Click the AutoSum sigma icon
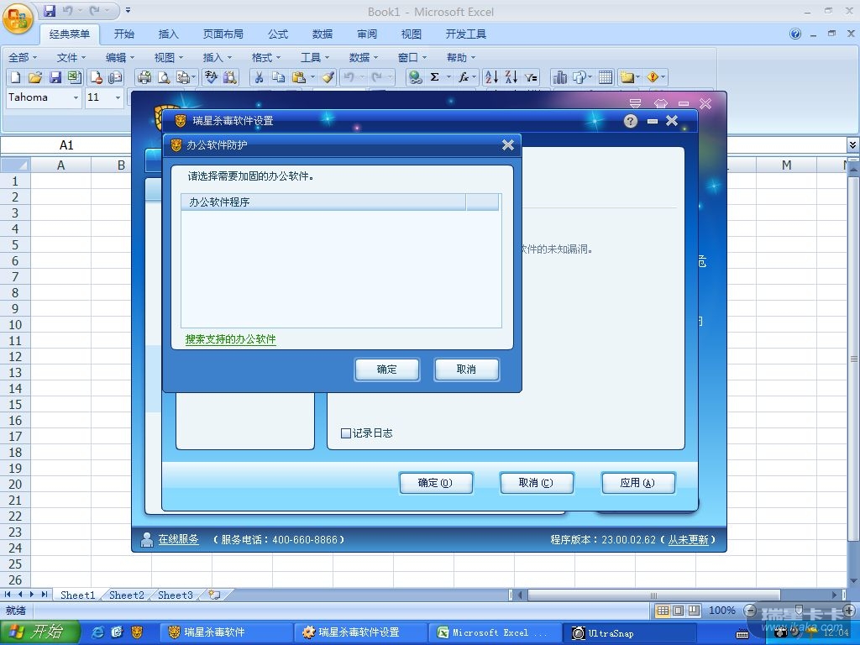The height and width of the screenshot is (645, 860). point(434,77)
